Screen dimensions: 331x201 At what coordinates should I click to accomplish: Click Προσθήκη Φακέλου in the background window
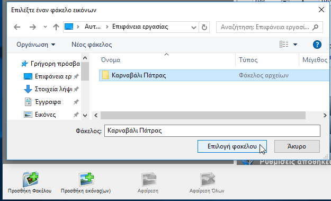pyautogui.click(x=30, y=182)
